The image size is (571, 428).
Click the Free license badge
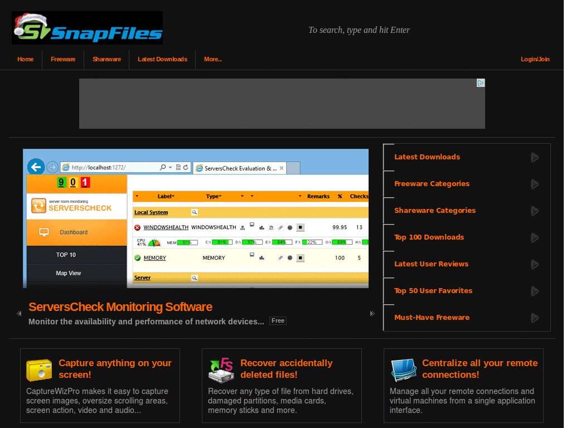tap(278, 320)
